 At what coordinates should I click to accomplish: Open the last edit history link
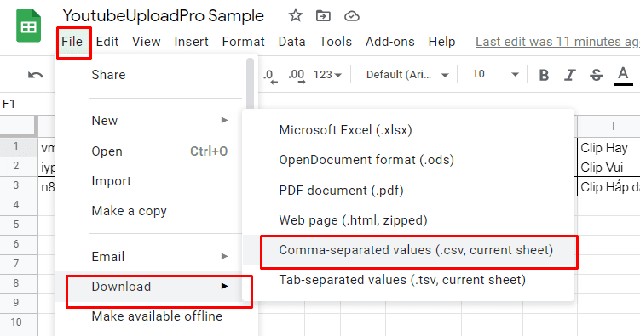557,42
